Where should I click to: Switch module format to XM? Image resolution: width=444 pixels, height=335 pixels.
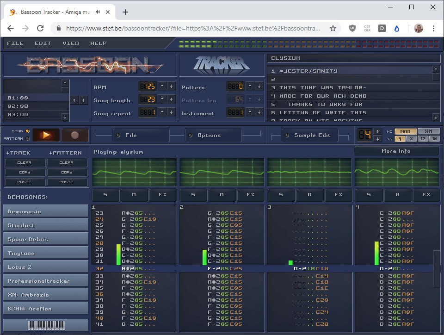coord(428,131)
